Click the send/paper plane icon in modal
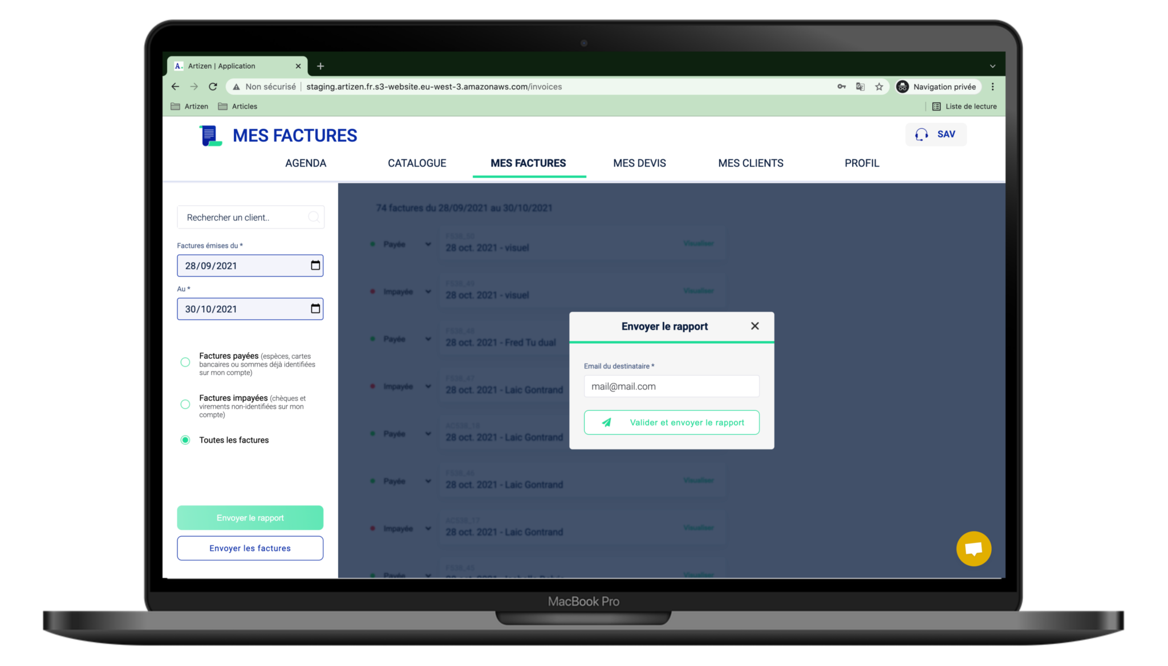Image resolution: width=1168 pixels, height=666 pixels. click(x=606, y=422)
